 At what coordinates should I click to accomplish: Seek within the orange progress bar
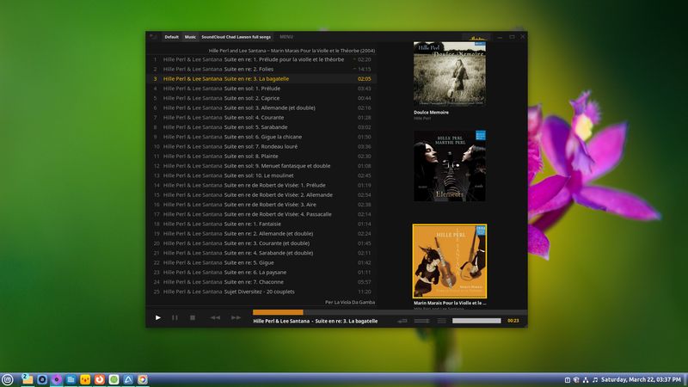[x=278, y=312]
